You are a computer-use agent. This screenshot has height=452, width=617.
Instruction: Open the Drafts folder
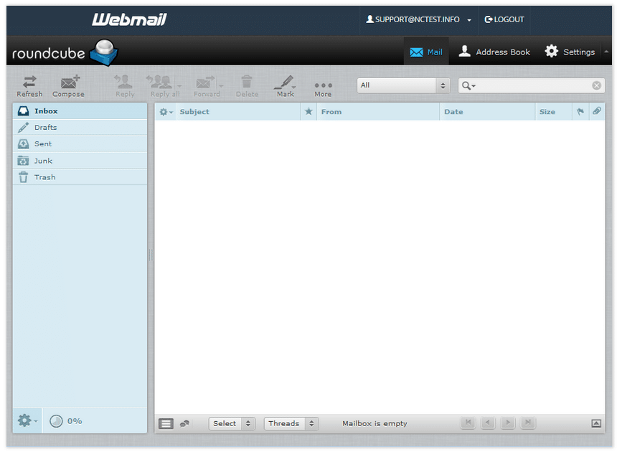pos(80,128)
